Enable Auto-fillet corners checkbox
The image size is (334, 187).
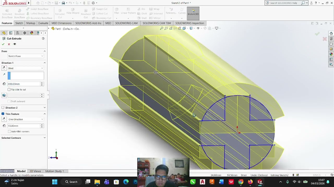point(9,131)
